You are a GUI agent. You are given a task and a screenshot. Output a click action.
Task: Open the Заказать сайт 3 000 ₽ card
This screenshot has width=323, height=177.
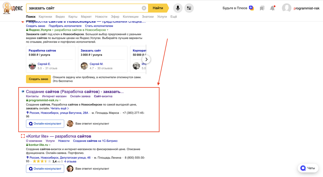103,59
